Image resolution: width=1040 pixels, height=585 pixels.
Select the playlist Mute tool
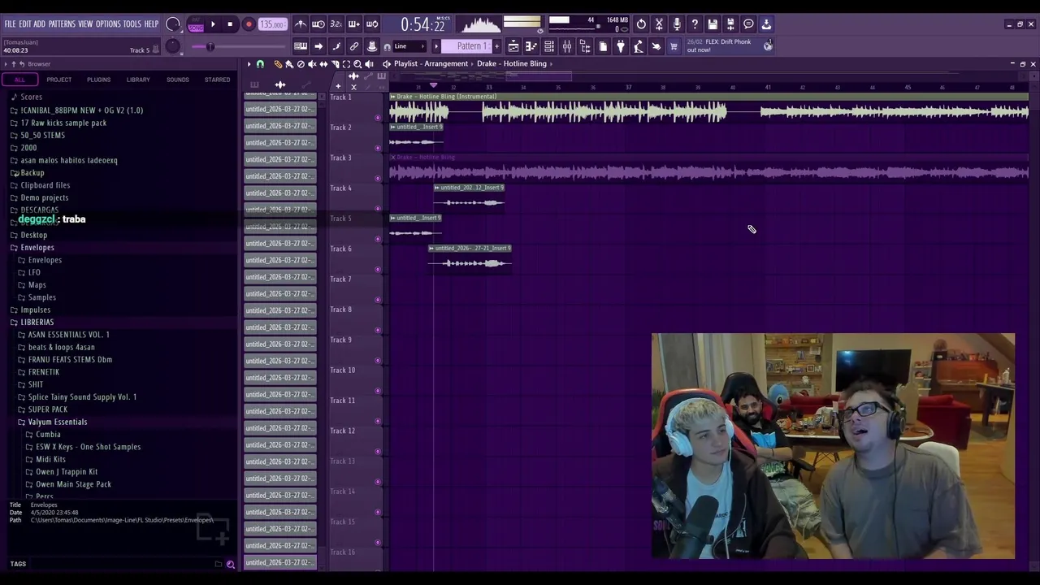312,64
